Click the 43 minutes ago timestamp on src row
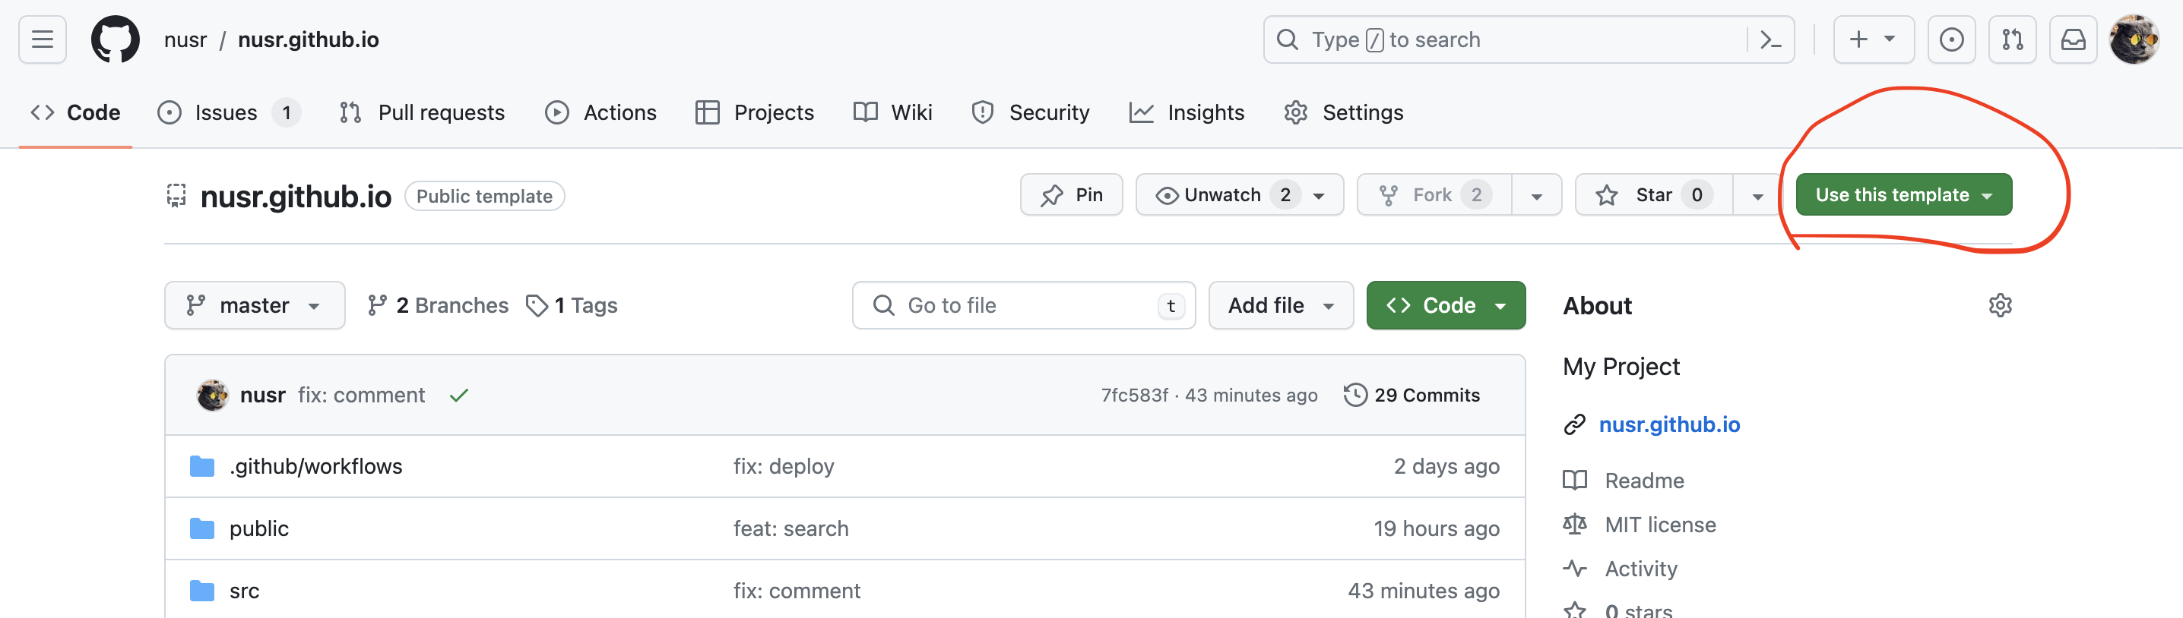The image size is (2183, 618). (1424, 591)
